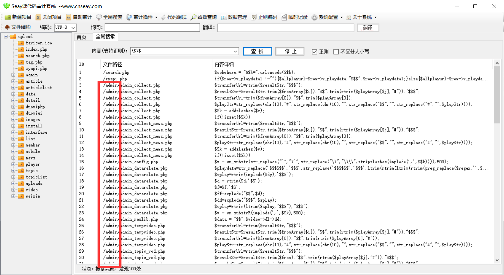Image resolution: width=504 pixels, height=275 pixels.
Task: Select the articlelist folder in tree
Action: [39, 88]
